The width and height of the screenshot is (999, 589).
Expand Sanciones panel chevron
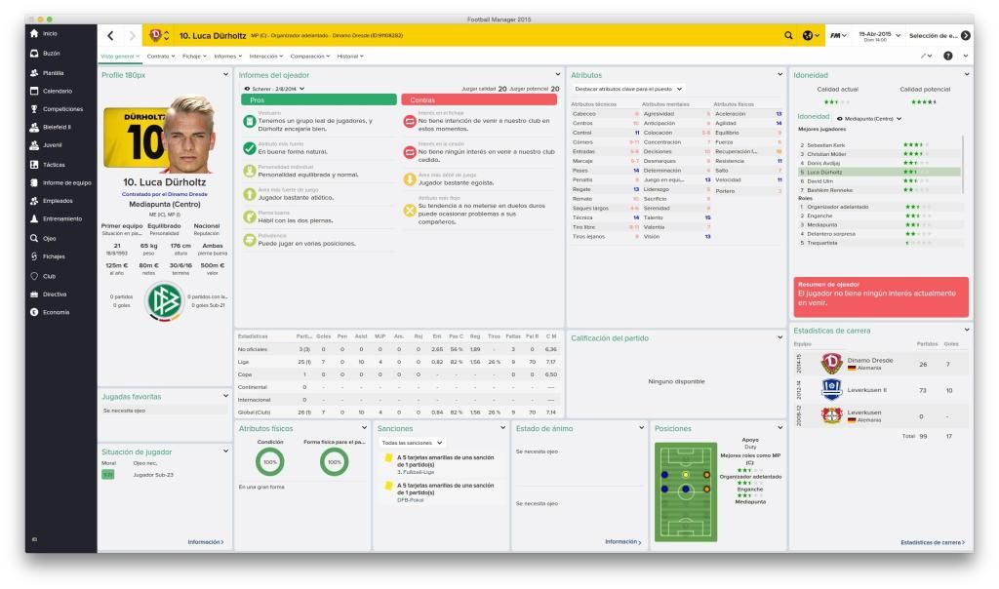point(502,428)
